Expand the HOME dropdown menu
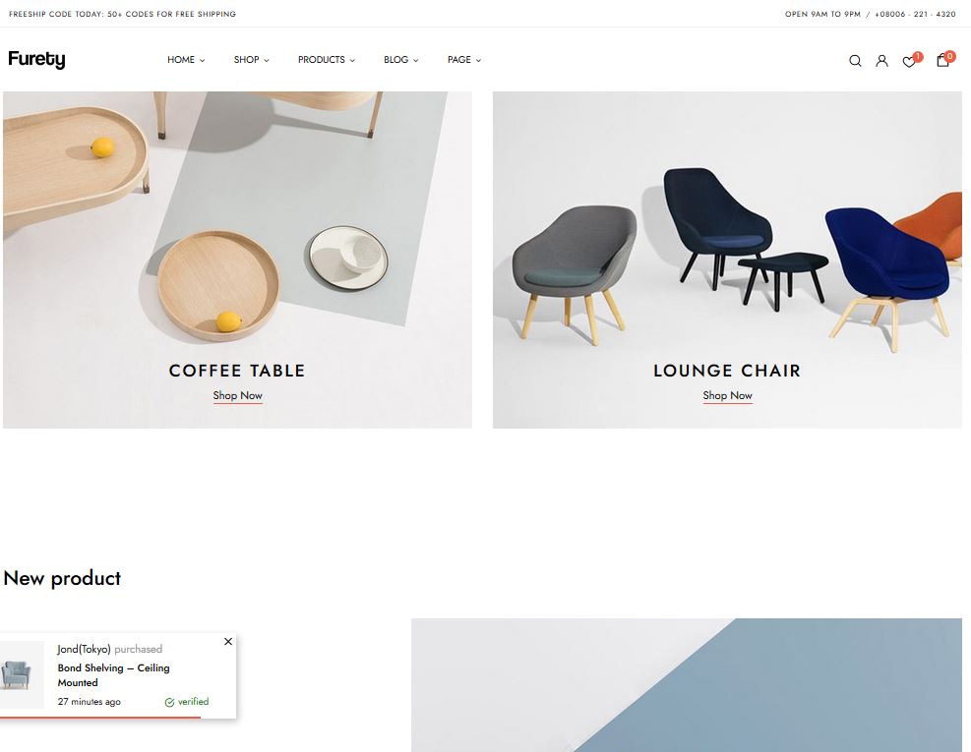Screen dimensions: 971x752 coord(186,60)
